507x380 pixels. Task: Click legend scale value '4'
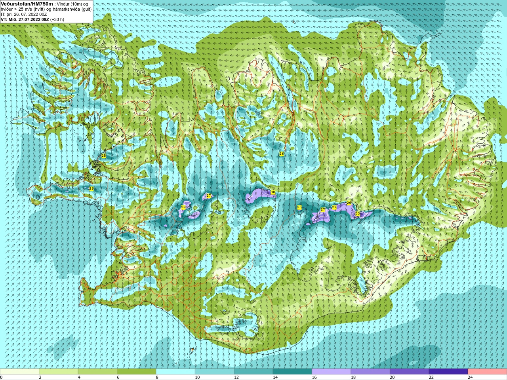pos(79,377)
